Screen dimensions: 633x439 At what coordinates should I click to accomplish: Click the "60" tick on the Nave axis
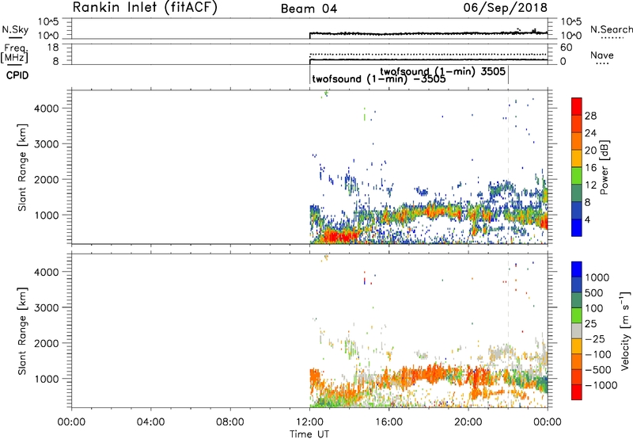point(566,48)
